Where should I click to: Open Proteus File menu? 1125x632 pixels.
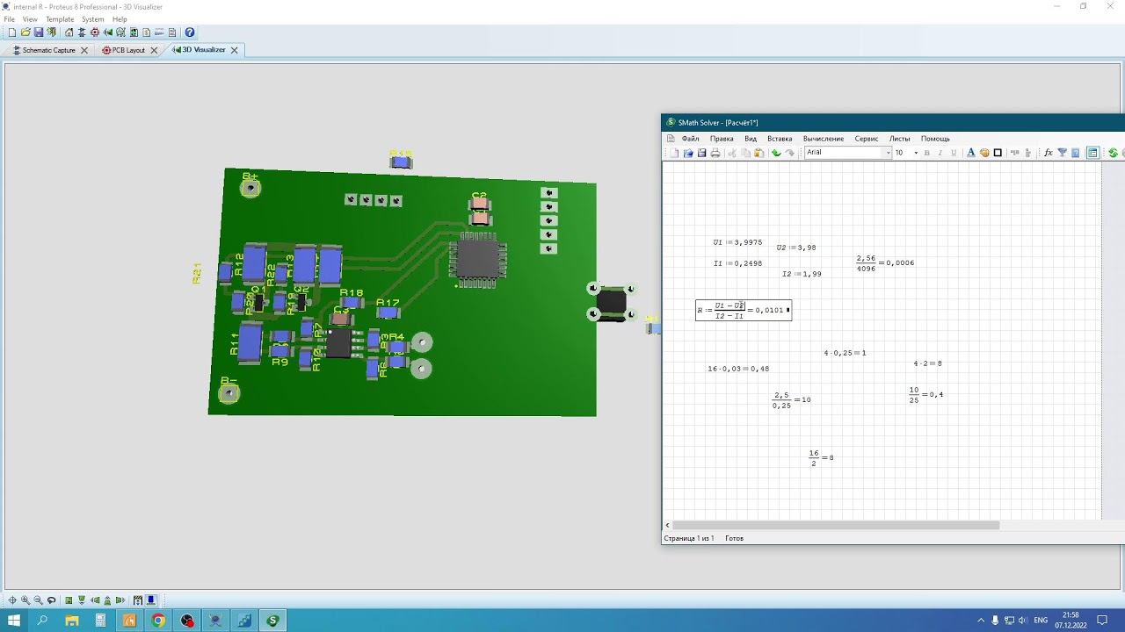(x=9, y=18)
